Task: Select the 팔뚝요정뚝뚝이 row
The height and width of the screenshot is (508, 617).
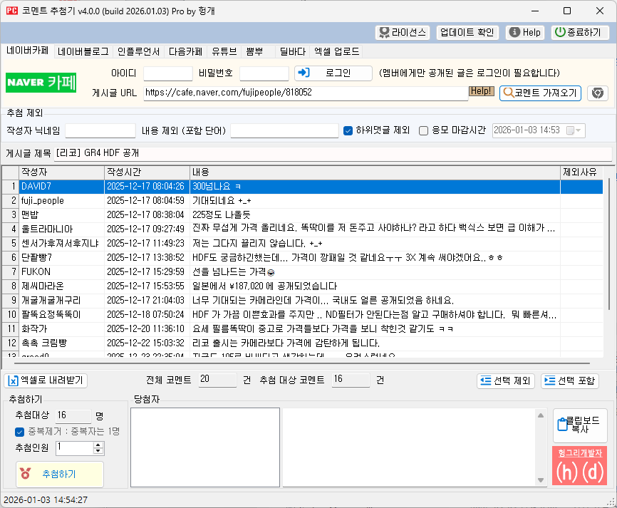Action: [x=302, y=315]
